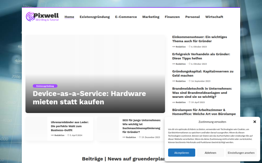Click Redaktion author under Gründungskapital article
Viewport: 262px width, 163px height.
point(181,81)
